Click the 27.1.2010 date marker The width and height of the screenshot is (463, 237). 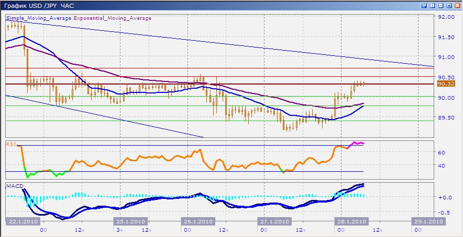pyautogui.click(x=275, y=221)
